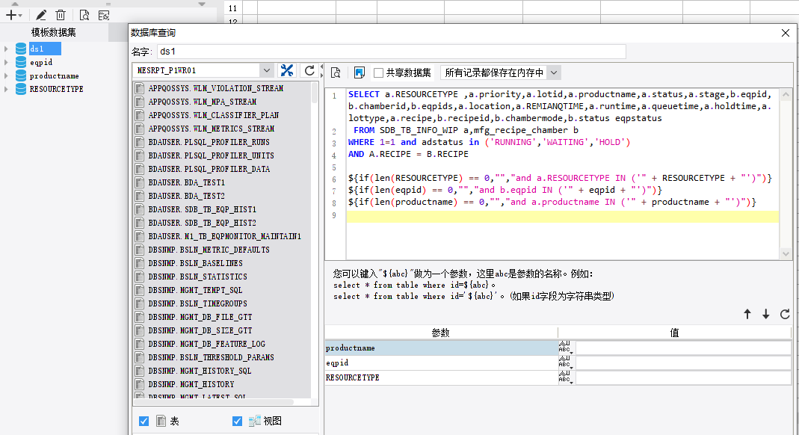Viewport: 799px width, 435px height.
Task: Select the RESOURCETYPE row in parameter table
Action: point(441,377)
